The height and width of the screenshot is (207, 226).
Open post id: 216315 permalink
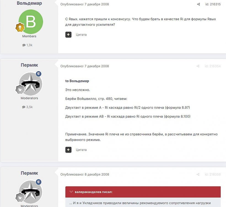(213, 4)
